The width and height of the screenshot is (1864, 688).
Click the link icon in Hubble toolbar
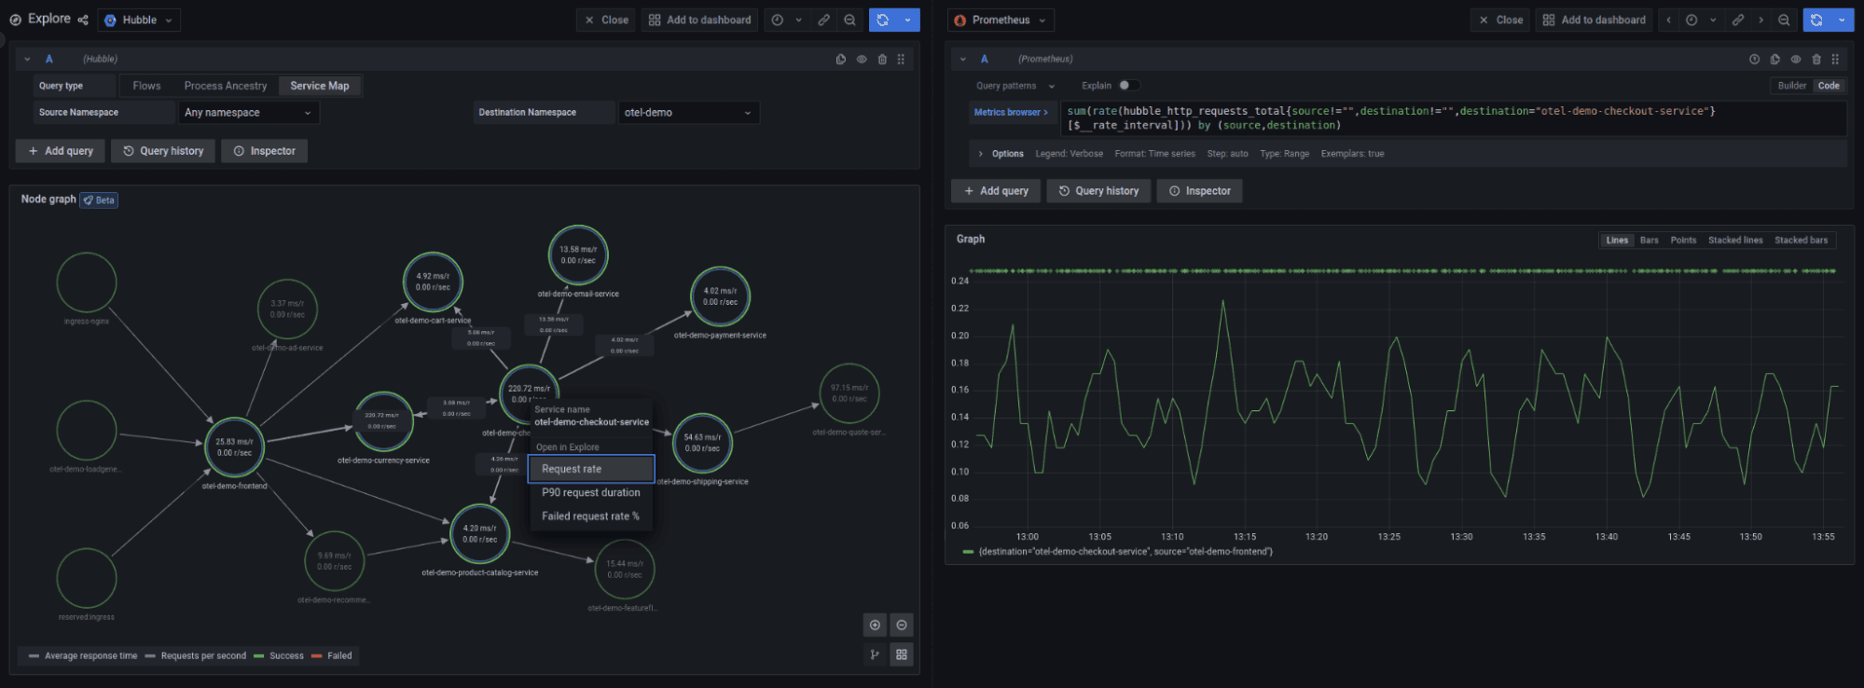[824, 20]
